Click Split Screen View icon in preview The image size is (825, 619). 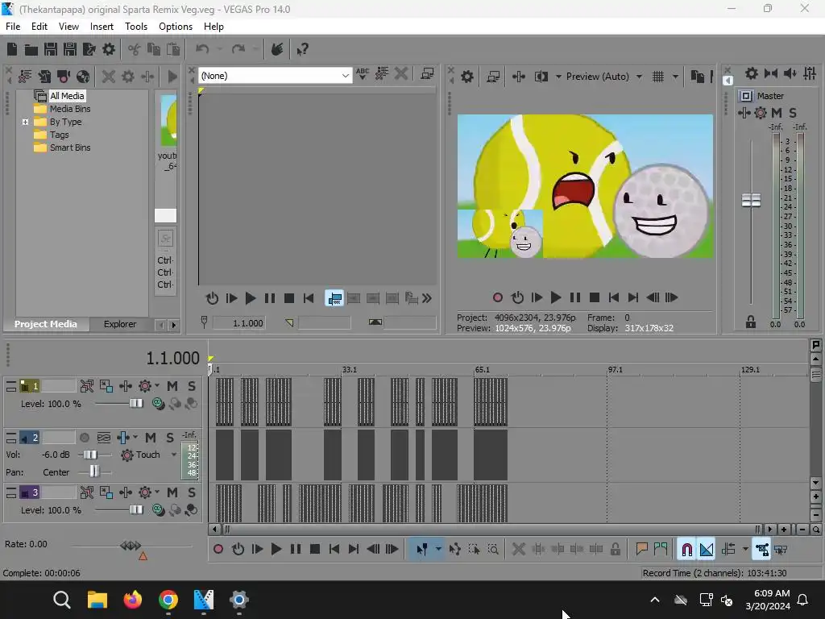[x=541, y=77]
